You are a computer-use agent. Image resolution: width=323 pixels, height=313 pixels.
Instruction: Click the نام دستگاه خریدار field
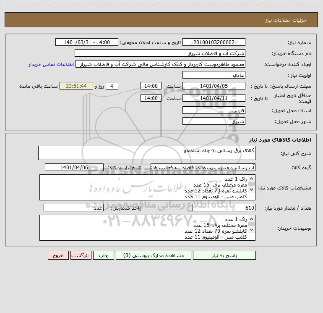(160, 53)
